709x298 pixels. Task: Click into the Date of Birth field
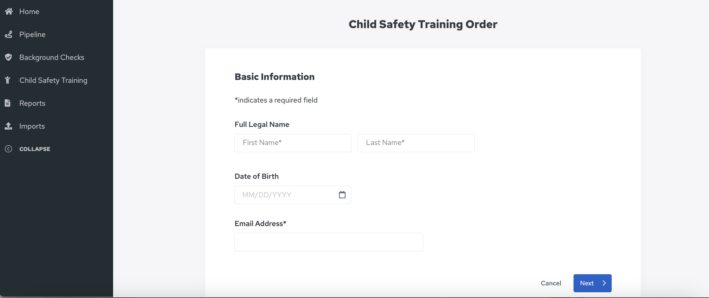[x=293, y=195]
